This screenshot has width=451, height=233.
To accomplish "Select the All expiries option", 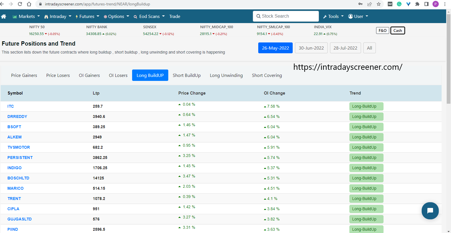I will coord(370,48).
